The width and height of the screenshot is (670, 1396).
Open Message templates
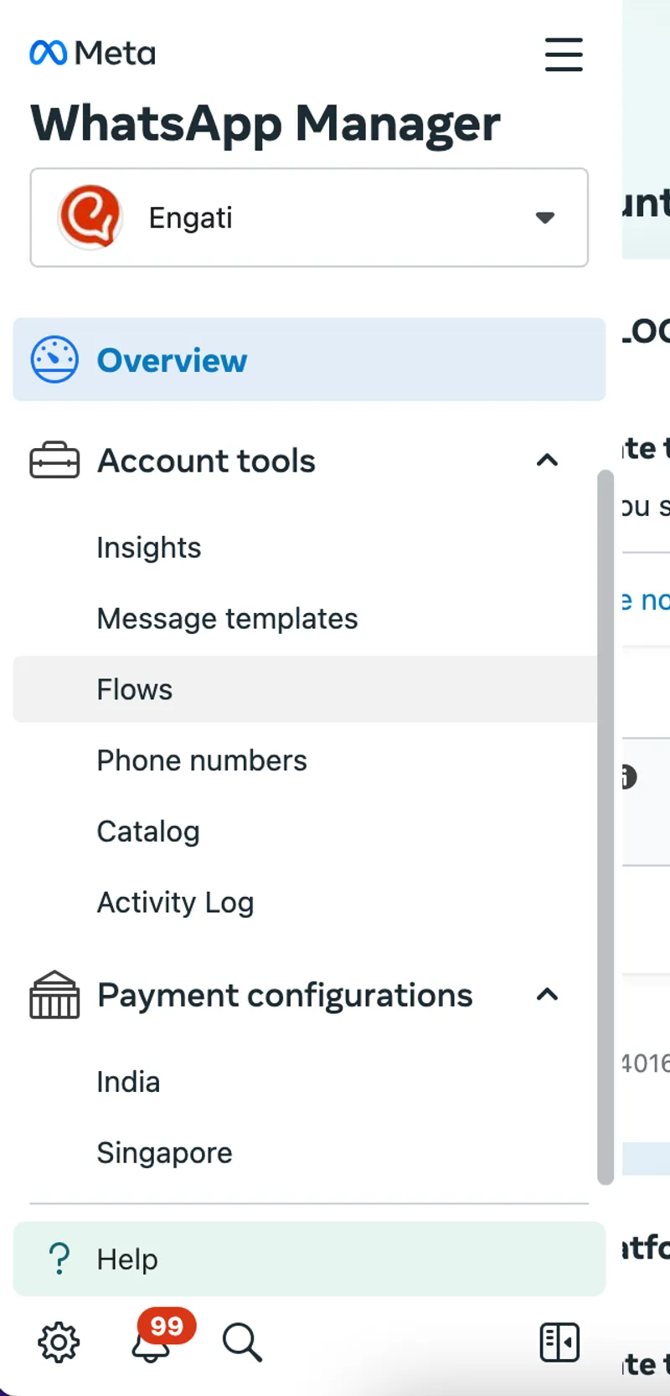pyautogui.click(x=227, y=619)
